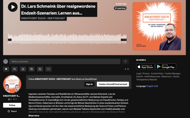Send the comment with the paper plane icon
This screenshot has width=190, height=118.
point(125,62)
